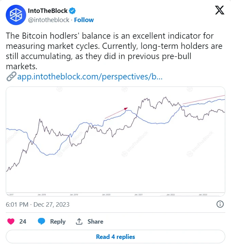
Task: Open the Bitcoin hodlers chart image
Action: (x=115, y=141)
